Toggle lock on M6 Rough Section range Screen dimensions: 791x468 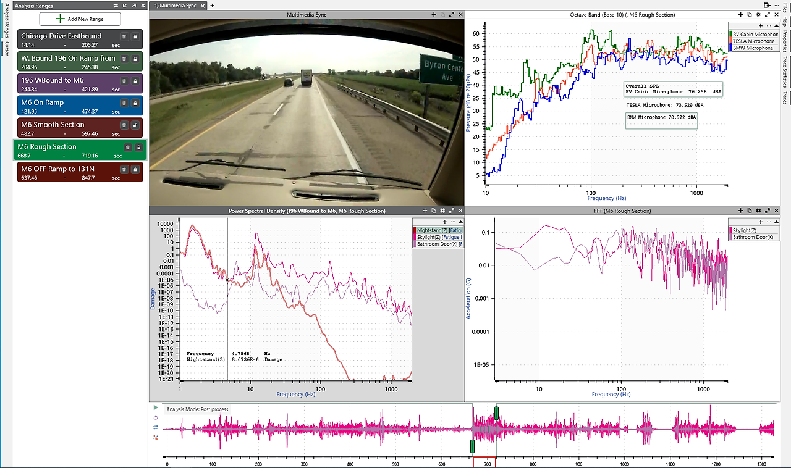point(138,148)
